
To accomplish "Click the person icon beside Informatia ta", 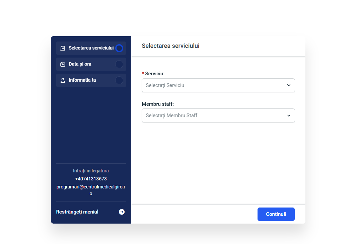I will 63,80.
